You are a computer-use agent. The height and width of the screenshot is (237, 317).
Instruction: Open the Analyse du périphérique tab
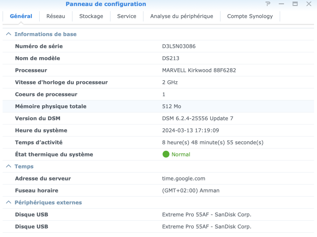coord(182,16)
